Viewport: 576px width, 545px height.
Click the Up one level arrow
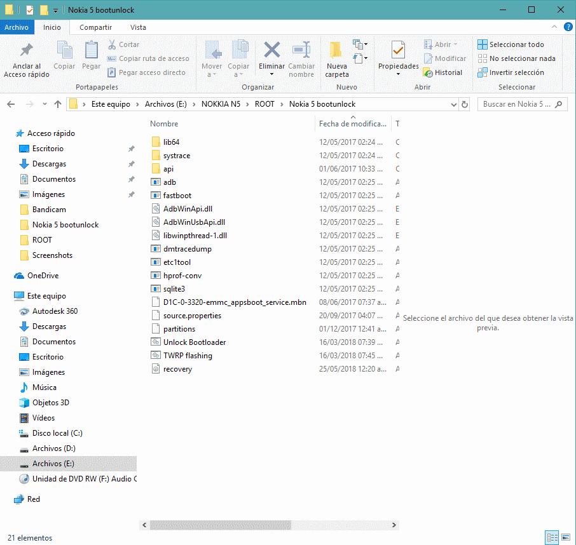58,104
